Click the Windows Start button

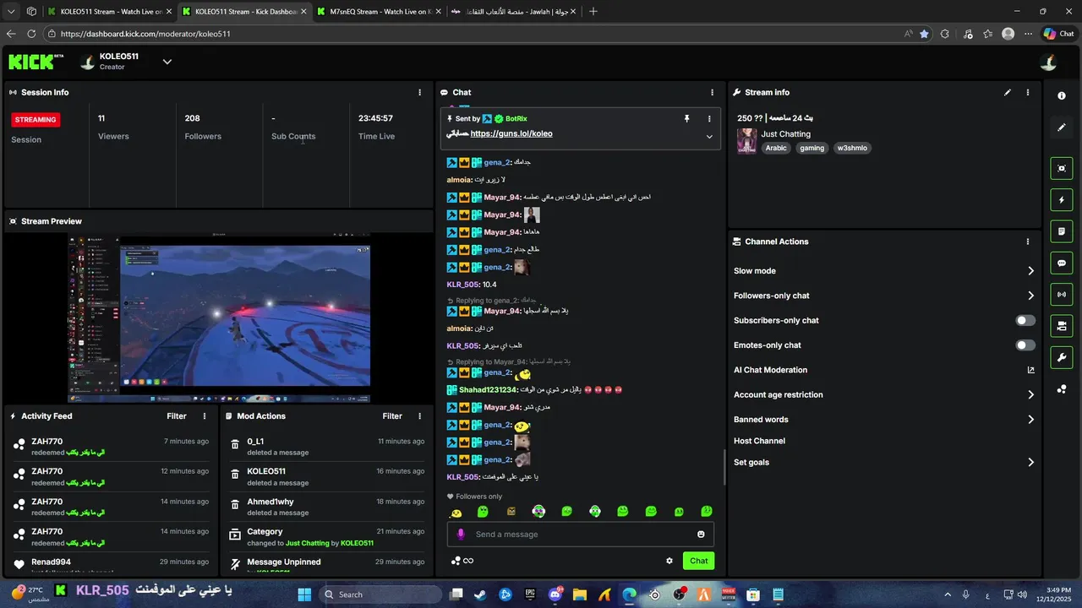point(304,594)
